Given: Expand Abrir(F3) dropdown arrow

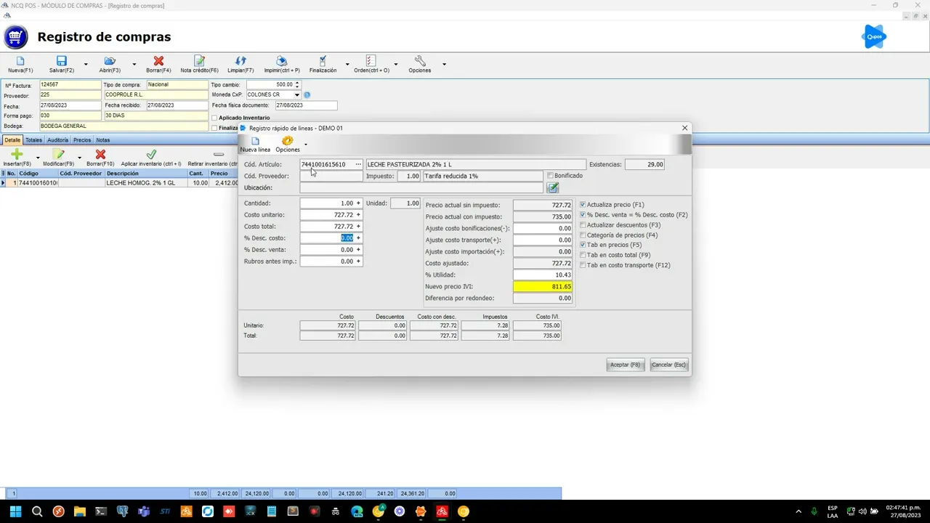Looking at the screenshot, I should [134, 65].
